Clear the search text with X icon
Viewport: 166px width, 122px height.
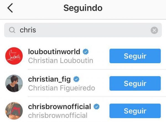pyautogui.click(x=154, y=30)
